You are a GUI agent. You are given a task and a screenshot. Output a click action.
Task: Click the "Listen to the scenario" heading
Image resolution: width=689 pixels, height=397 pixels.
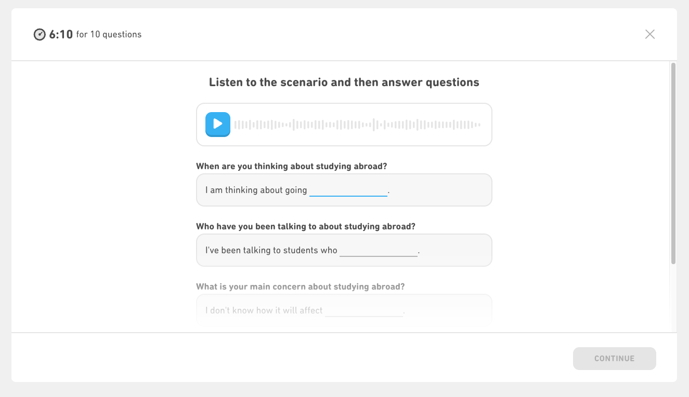coord(344,82)
